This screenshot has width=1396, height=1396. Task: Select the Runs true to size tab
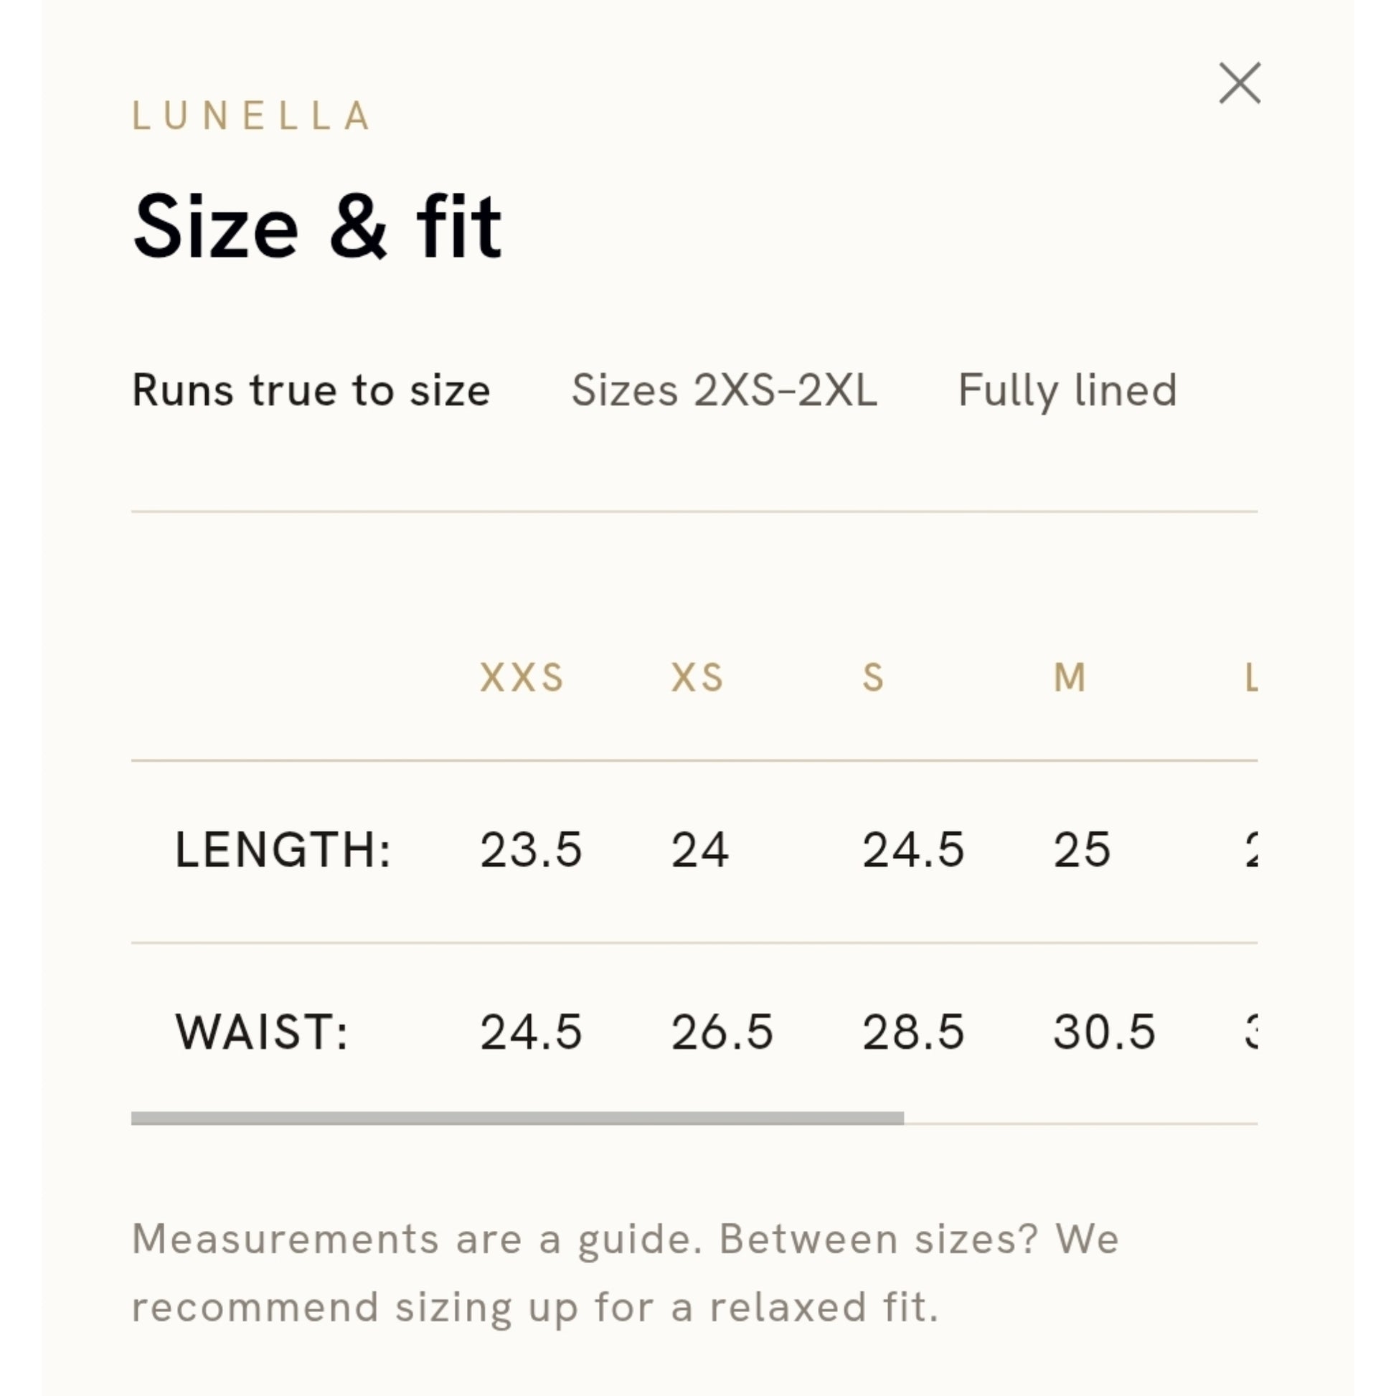click(311, 391)
